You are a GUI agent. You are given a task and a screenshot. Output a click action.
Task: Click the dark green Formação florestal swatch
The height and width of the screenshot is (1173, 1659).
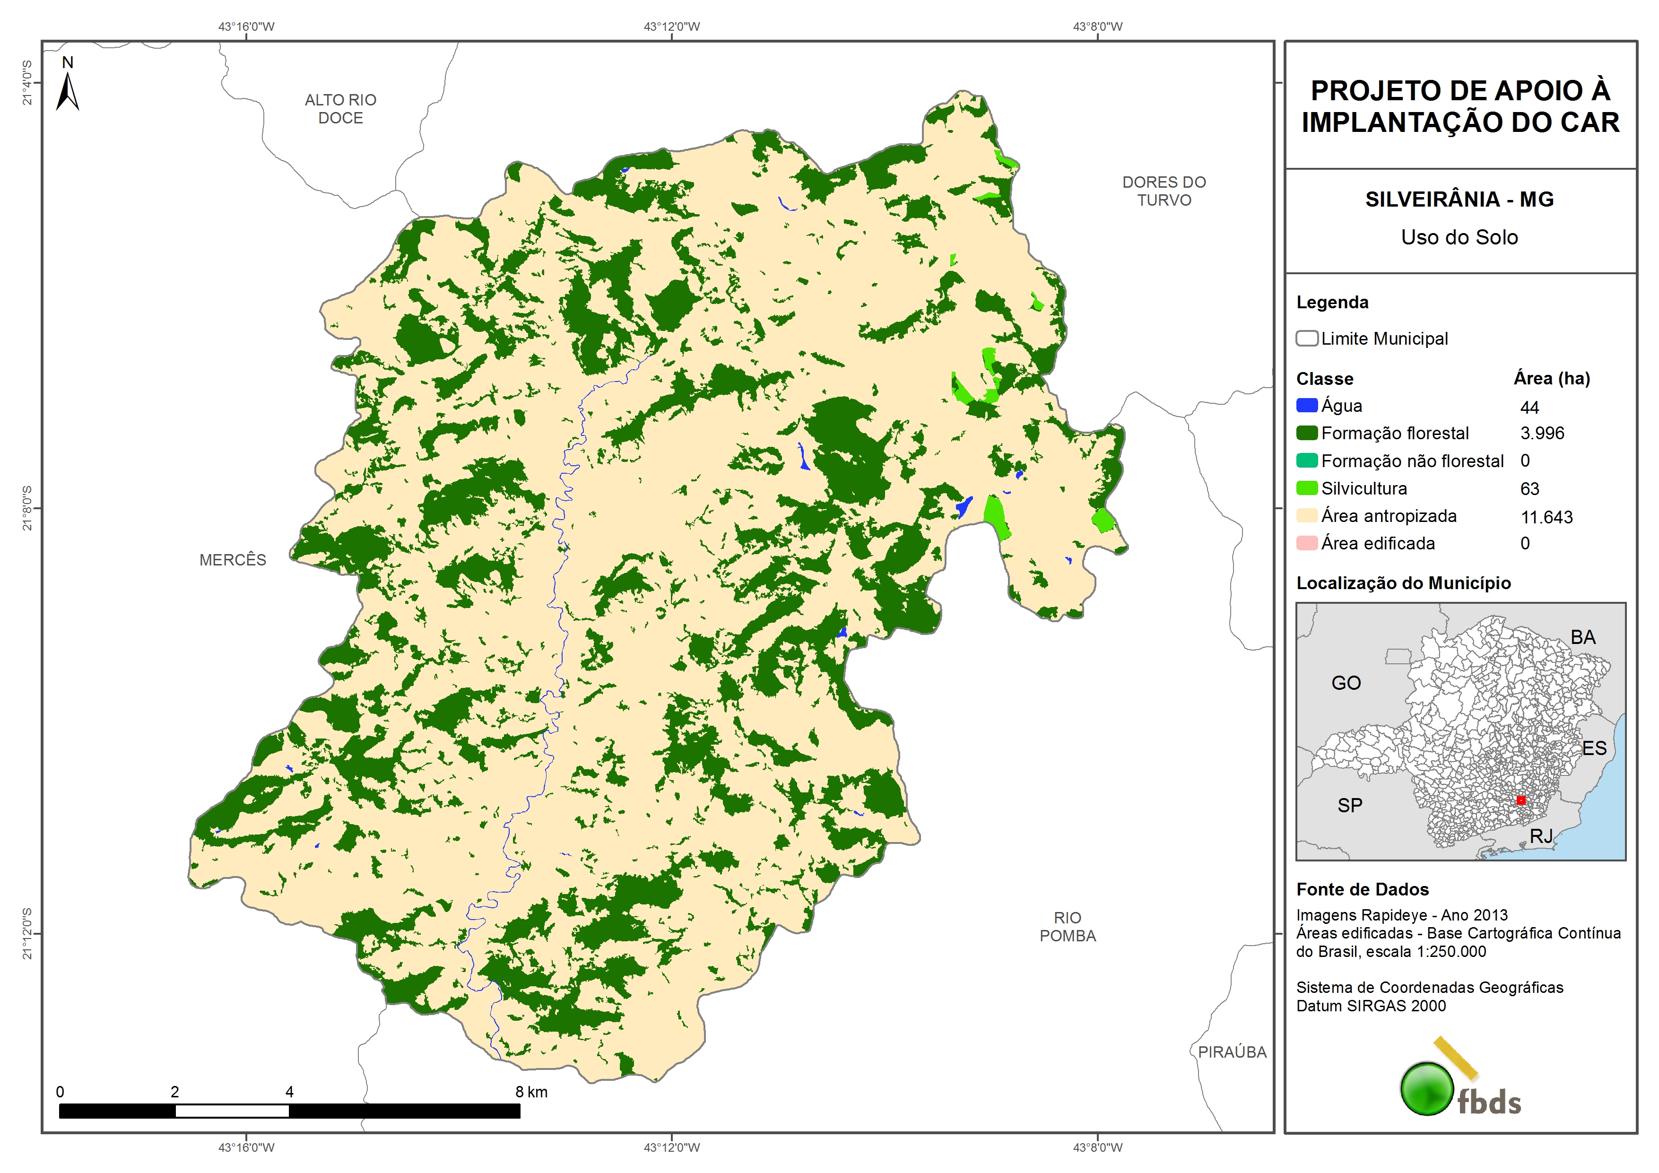click(x=1306, y=433)
